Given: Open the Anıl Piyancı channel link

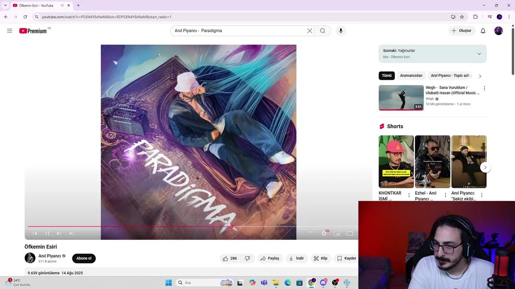Looking at the screenshot, I should click(x=49, y=256).
